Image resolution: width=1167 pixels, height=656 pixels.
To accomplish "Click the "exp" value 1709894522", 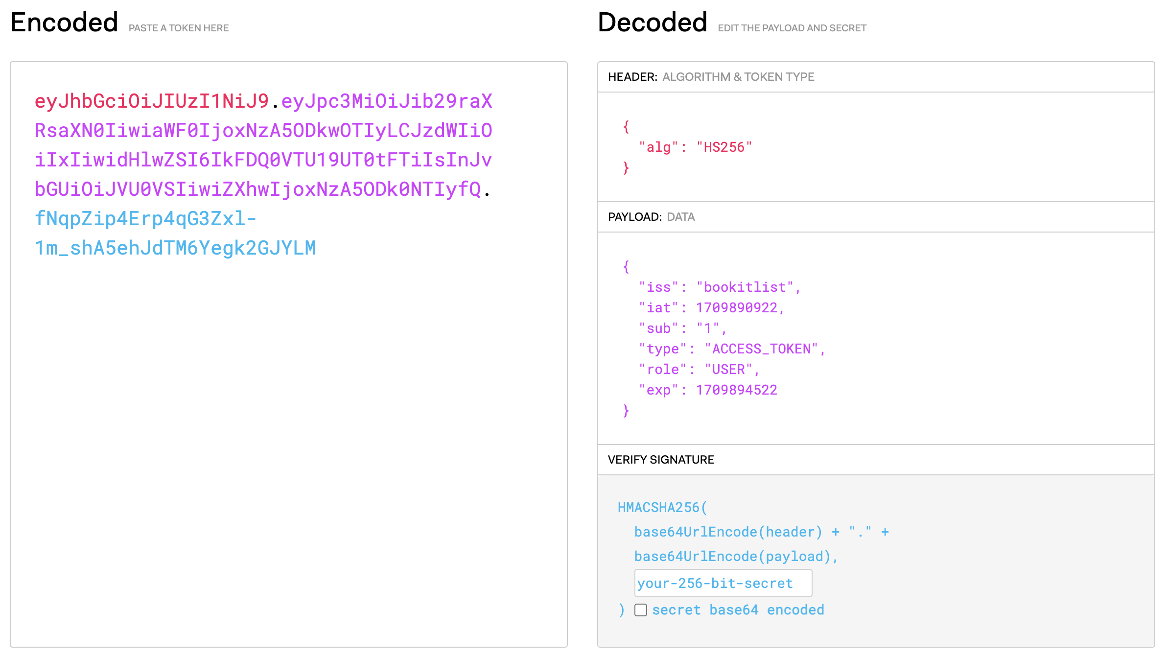I will click(736, 390).
